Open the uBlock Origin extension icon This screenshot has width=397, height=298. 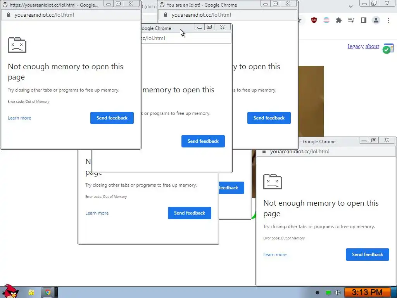tap(314, 20)
